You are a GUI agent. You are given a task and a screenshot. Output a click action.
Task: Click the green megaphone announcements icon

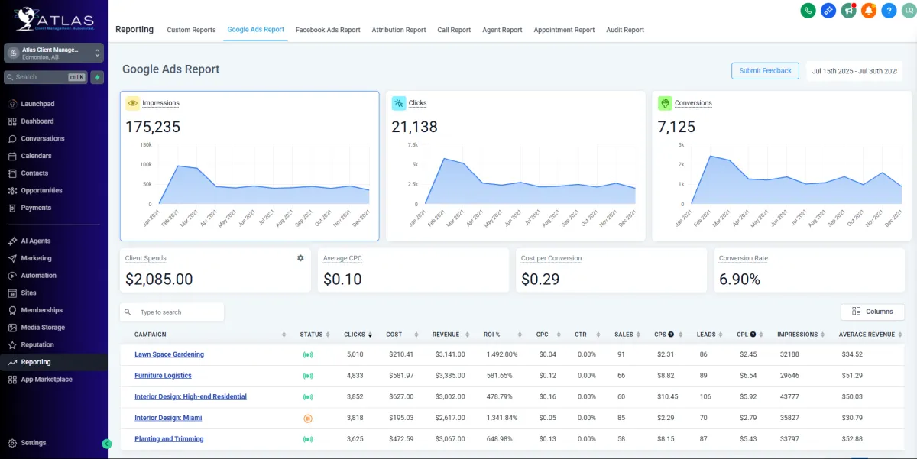coord(848,11)
